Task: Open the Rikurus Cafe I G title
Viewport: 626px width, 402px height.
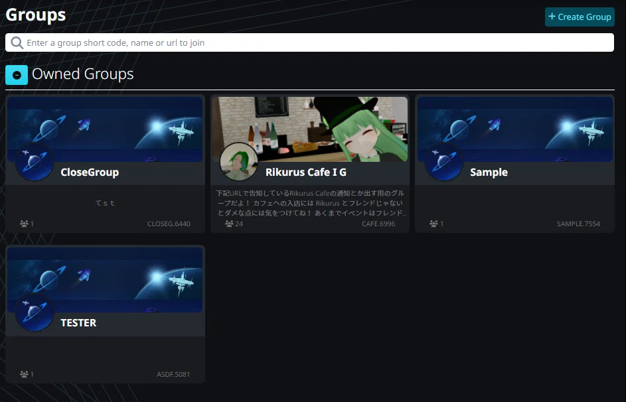Action: coord(306,172)
